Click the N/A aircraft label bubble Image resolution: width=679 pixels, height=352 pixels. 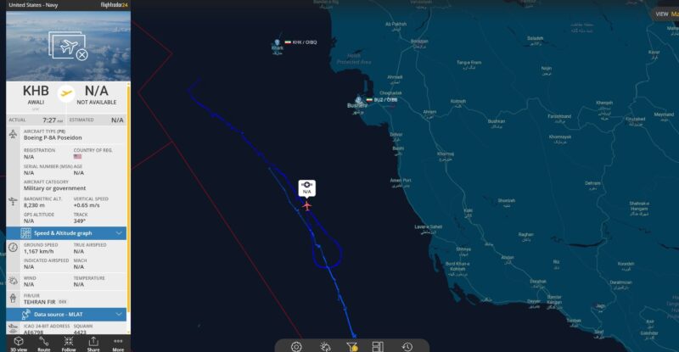[x=307, y=188]
